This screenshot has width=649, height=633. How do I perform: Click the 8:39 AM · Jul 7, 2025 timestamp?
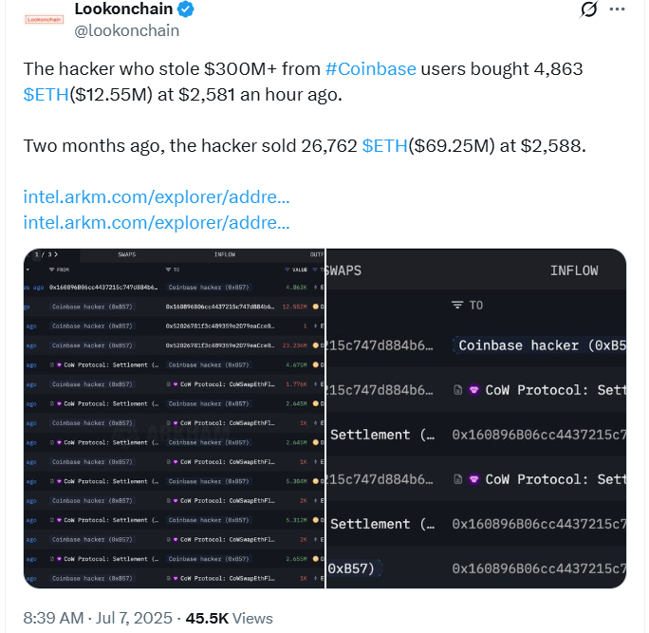[x=98, y=618]
